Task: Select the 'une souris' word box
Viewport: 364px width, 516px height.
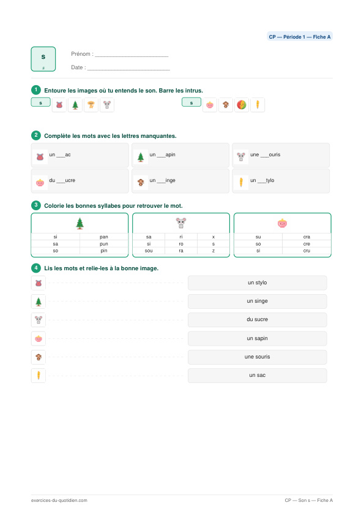Action: 257,357
